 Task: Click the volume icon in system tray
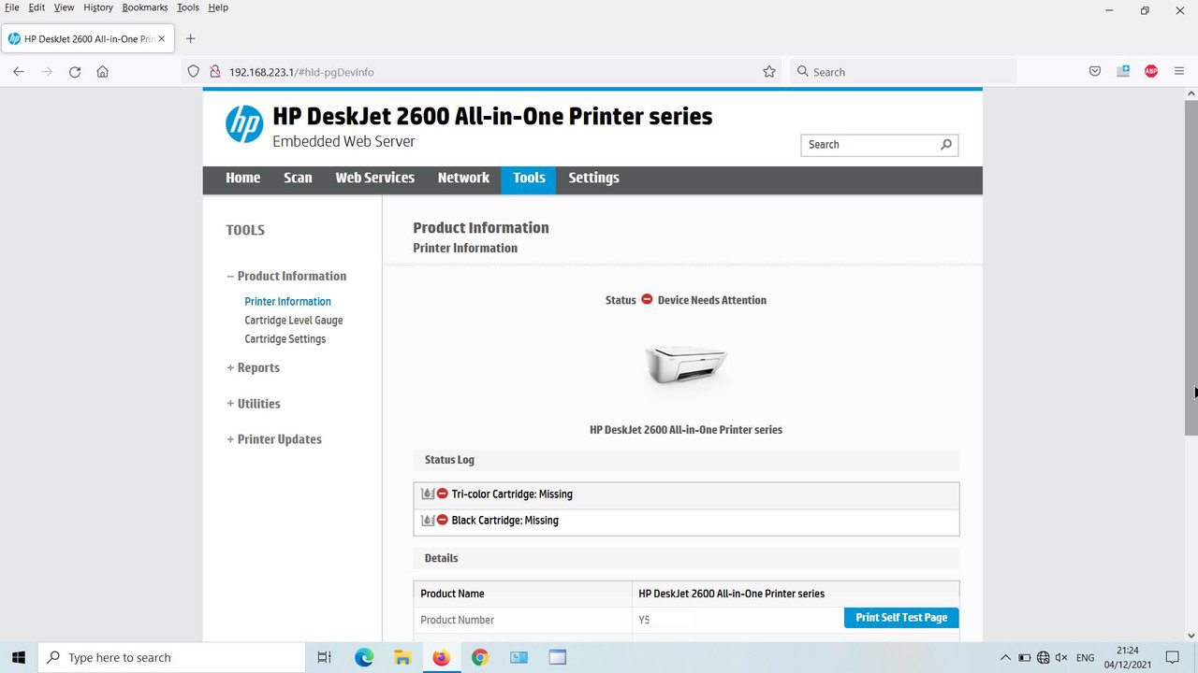coord(1062,658)
